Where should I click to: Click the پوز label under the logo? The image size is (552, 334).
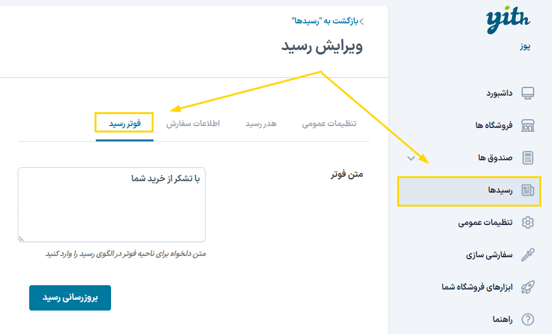(x=525, y=46)
